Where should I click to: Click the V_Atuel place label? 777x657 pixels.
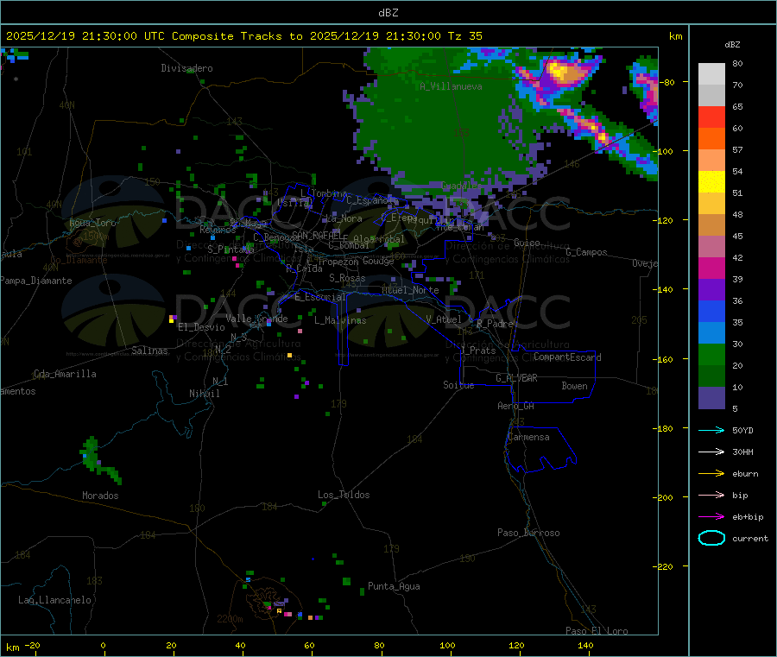(x=444, y=319)
